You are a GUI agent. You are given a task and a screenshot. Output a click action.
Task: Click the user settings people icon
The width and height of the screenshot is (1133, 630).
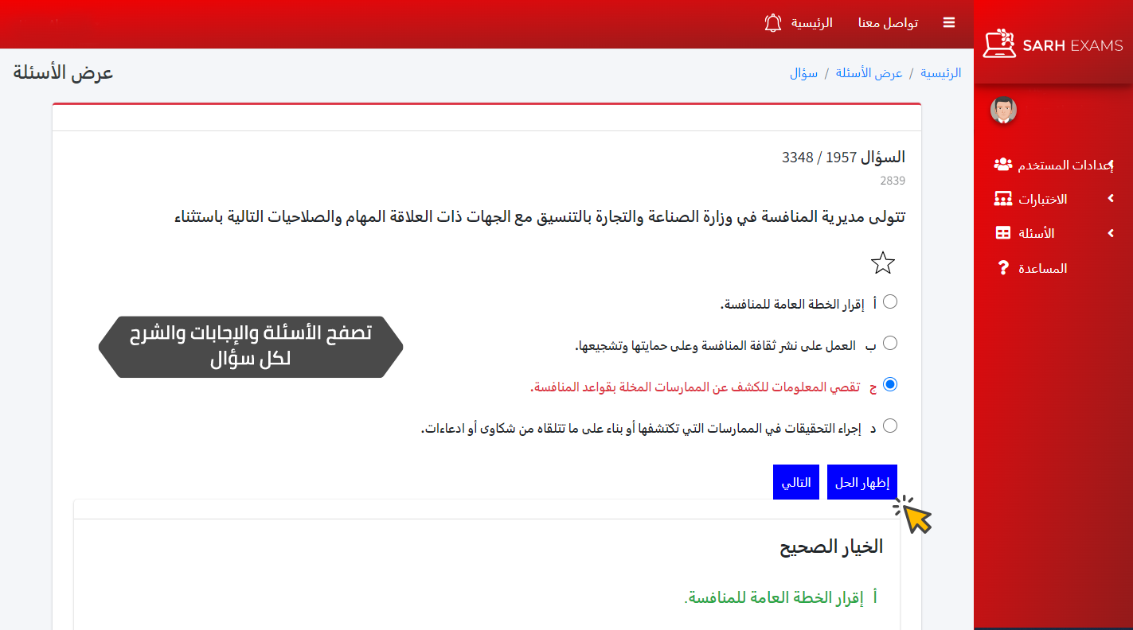pos(1003,165)
